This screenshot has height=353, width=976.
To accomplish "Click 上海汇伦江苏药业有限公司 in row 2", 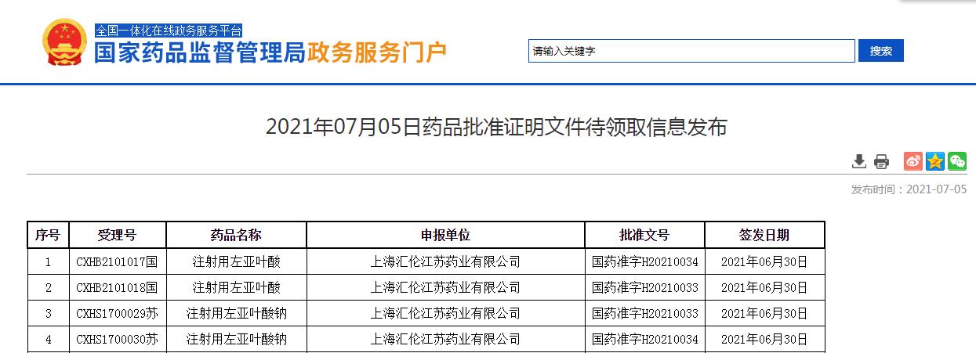I will click(x=445, y=287).
